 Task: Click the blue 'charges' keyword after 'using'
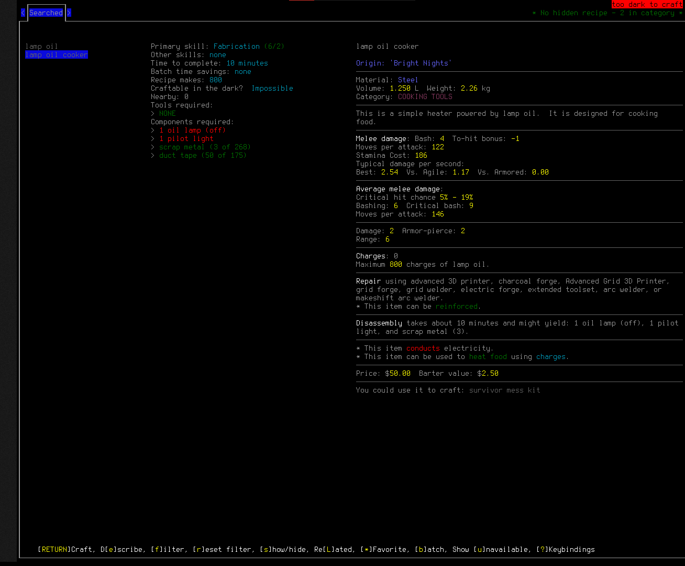[x=551, y=356]
